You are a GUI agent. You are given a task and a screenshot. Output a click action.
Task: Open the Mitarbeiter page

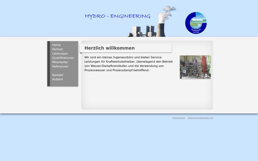pyautogui.click(x=60, y=62)
